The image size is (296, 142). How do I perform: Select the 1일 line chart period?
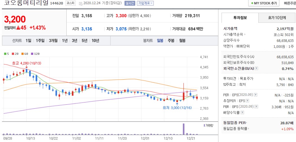28,40
